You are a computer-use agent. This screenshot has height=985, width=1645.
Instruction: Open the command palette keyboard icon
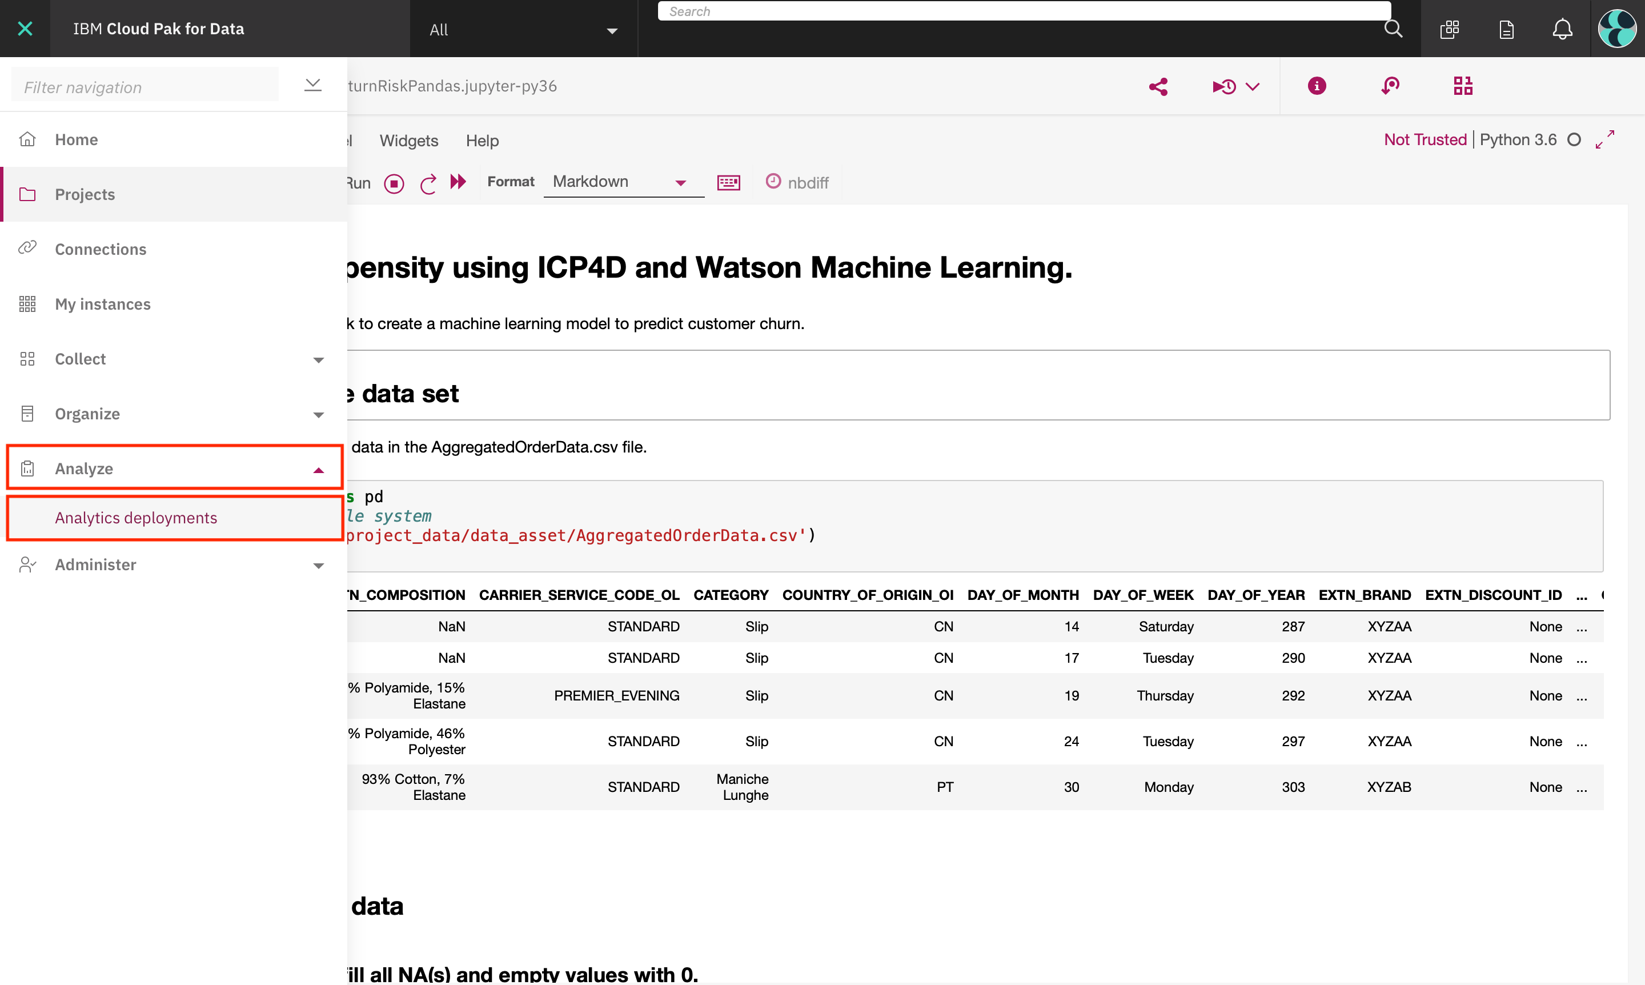click(728, 182)
